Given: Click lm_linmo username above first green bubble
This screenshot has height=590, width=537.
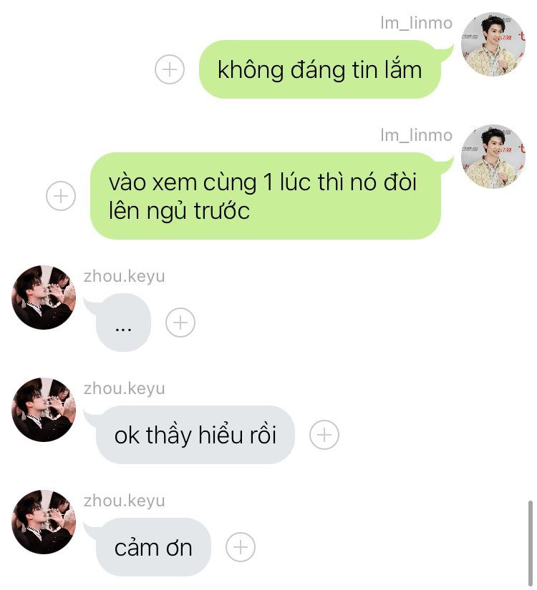Looking at the screenshot, I should coord(417,23).
